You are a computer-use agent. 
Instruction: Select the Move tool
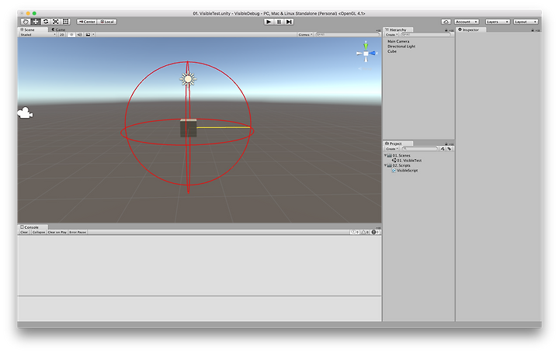point(36,22)
